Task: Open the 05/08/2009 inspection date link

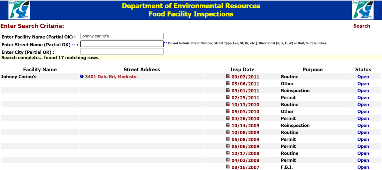Action: point(245,140)
